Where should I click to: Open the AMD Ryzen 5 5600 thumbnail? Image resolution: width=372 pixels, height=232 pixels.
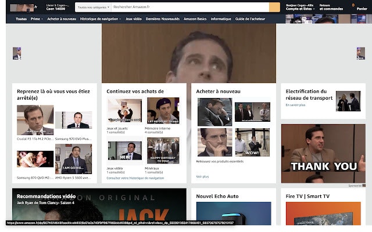(74, 159)
